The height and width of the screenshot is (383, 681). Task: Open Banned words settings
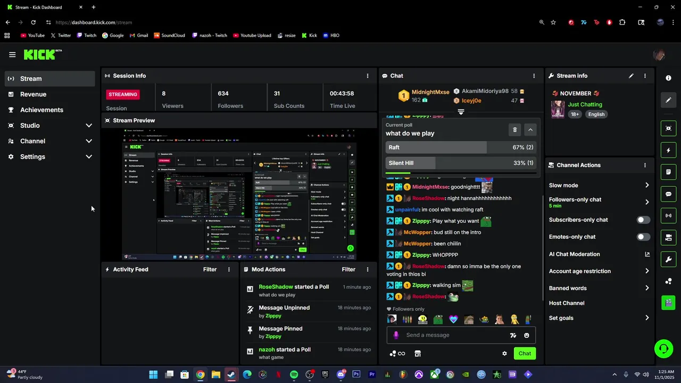coord(599,288)
